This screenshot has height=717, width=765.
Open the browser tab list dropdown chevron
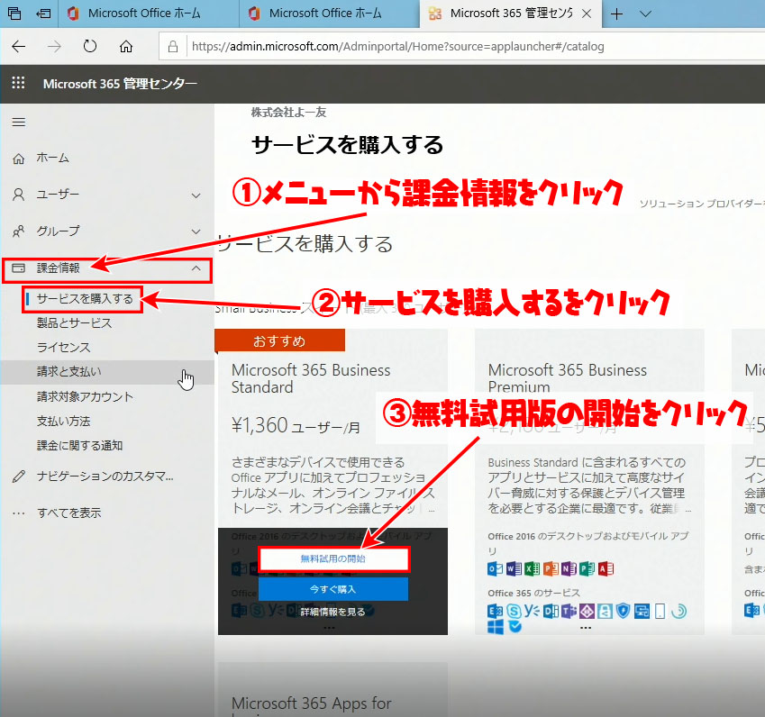point(645,14)
